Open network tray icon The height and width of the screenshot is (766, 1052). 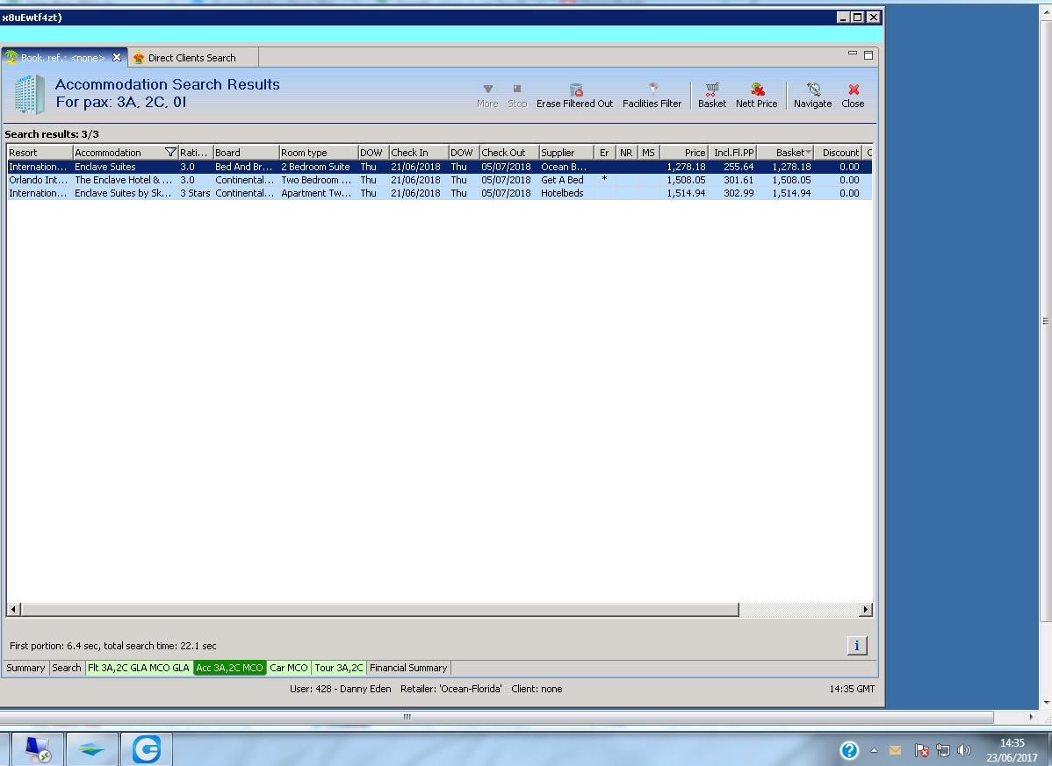click(942, 750)
